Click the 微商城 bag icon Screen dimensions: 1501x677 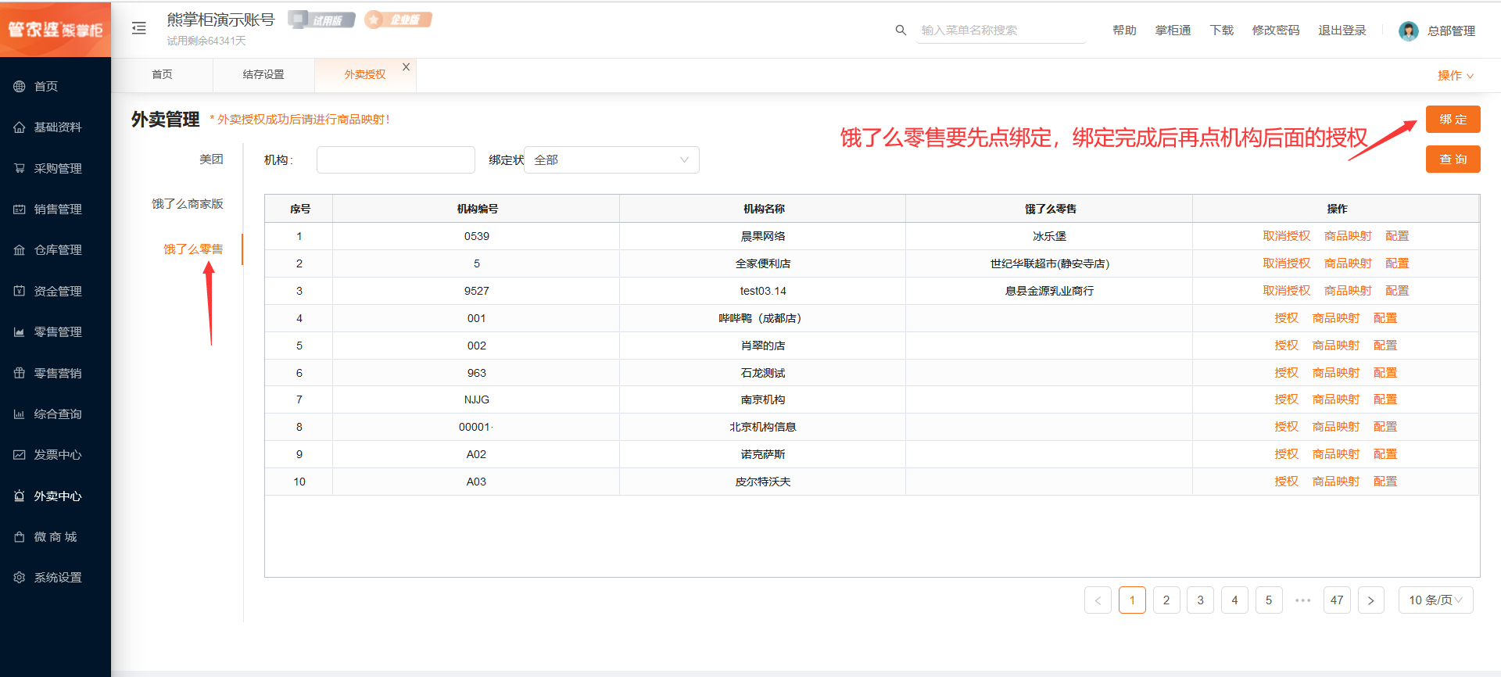coord(20,536)
